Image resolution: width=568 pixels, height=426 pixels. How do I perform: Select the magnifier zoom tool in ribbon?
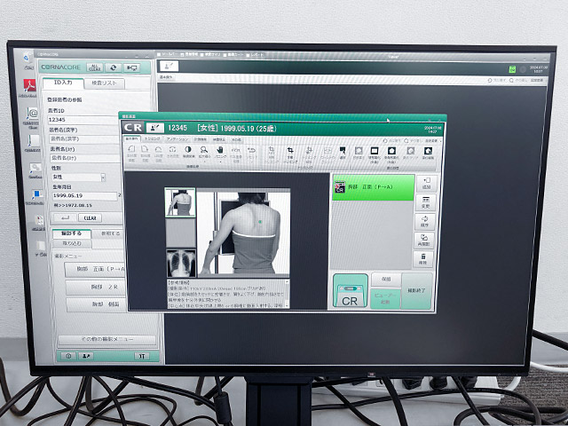pos(204,150)
